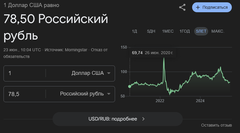Select the 1Д chart range
The width and height of the screenshot is (240, 133).
134,31
